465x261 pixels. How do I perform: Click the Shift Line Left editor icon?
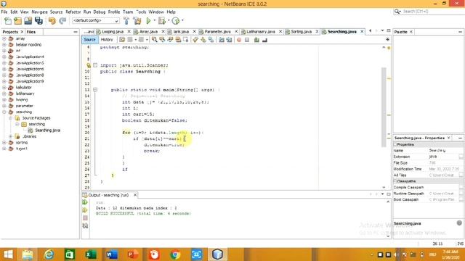[x=221, y=40]
